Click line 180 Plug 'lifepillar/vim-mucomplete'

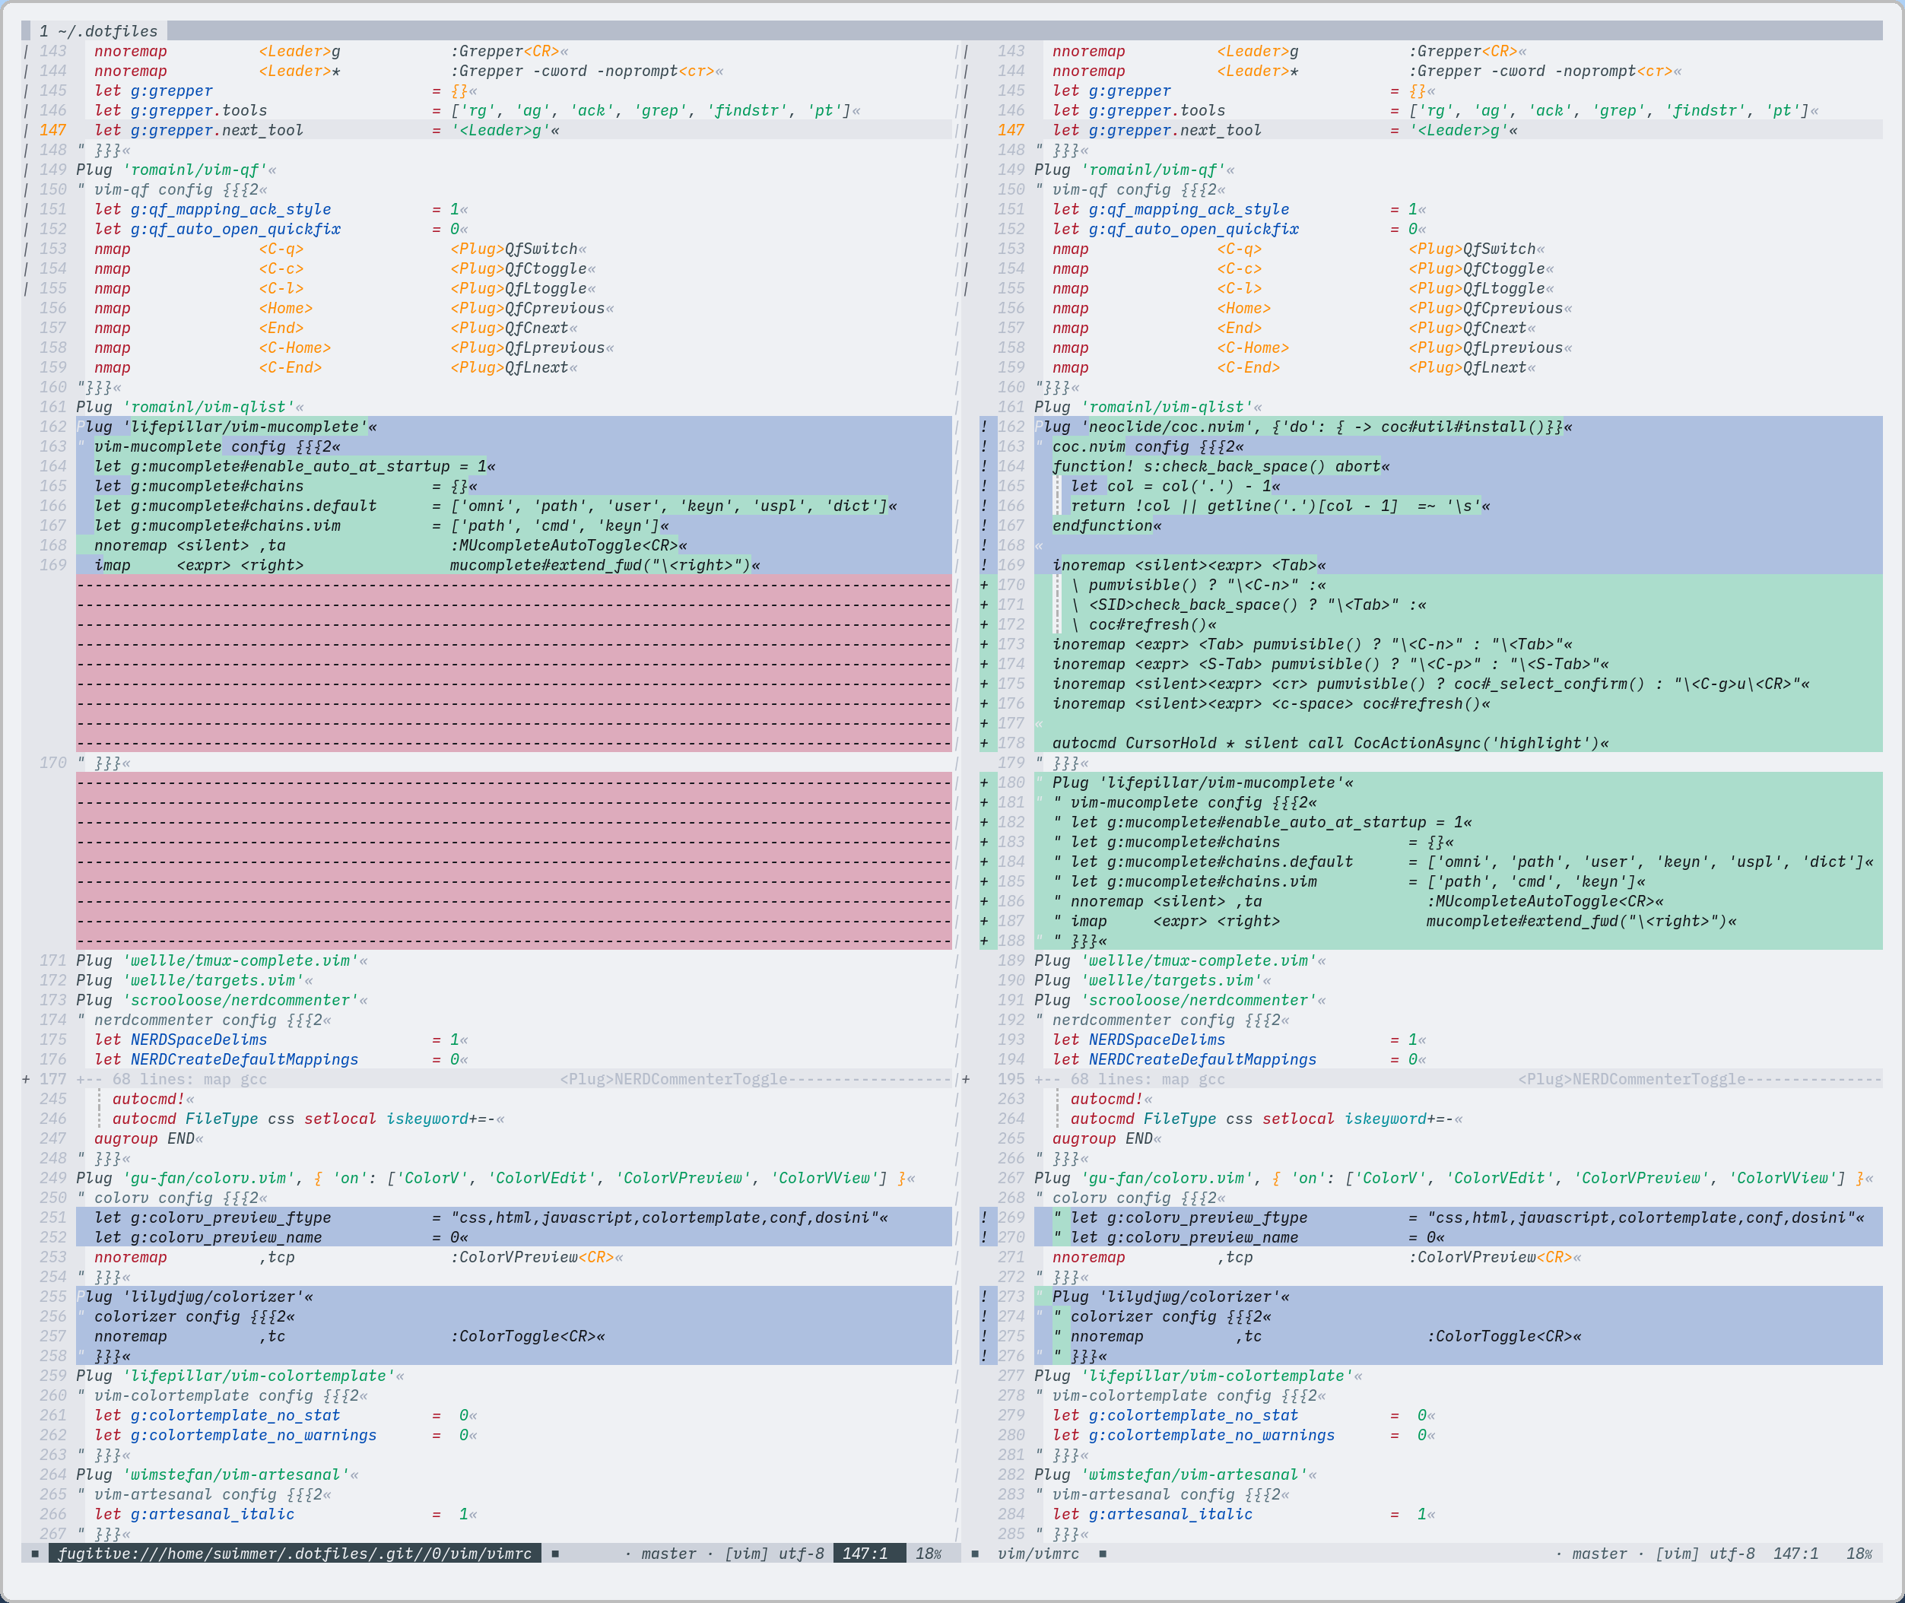click(1458, 782)
